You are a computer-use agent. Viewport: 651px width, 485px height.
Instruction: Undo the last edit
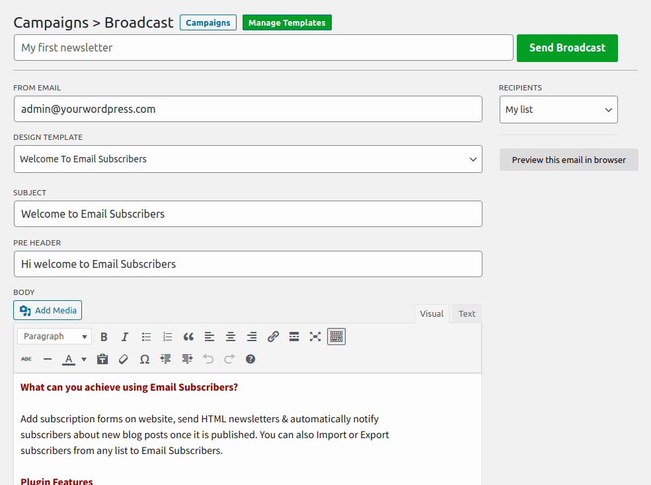point(208,359)
